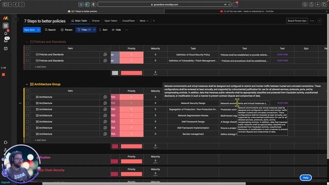This screenshot has width=329, height=185.
Task: Check the Segregation of Production row checkbox
Action: pyautogui.click(x=27, y=109)
